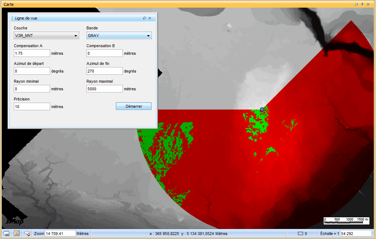Screen dimensions: 376x239
Task: Click the map layers icon in status bar
Action: pos(17,234)
